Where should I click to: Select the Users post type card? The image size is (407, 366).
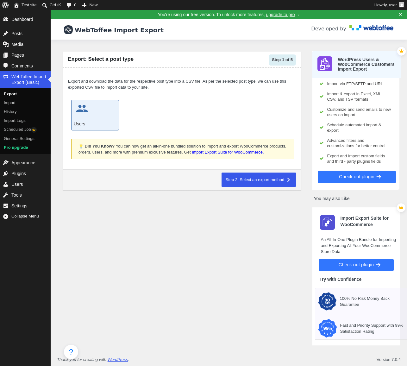tap(95, 115)
